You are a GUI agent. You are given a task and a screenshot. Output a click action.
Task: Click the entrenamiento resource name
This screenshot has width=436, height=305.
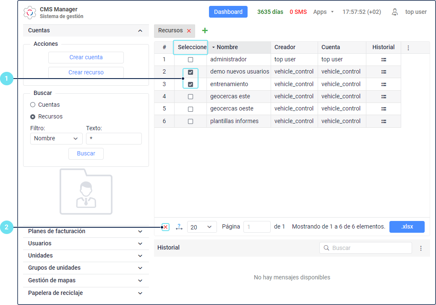229,84
